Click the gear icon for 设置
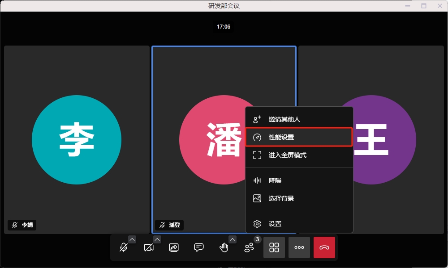The width and height of the screenshot is (448, 268). (257, 224)
